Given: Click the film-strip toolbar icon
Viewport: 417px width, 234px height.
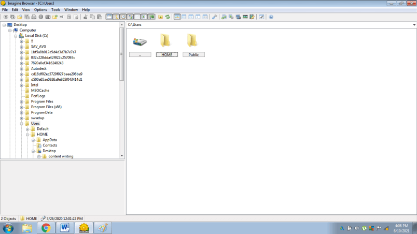Looking at the screenshot, I should (x=48, y=17).
